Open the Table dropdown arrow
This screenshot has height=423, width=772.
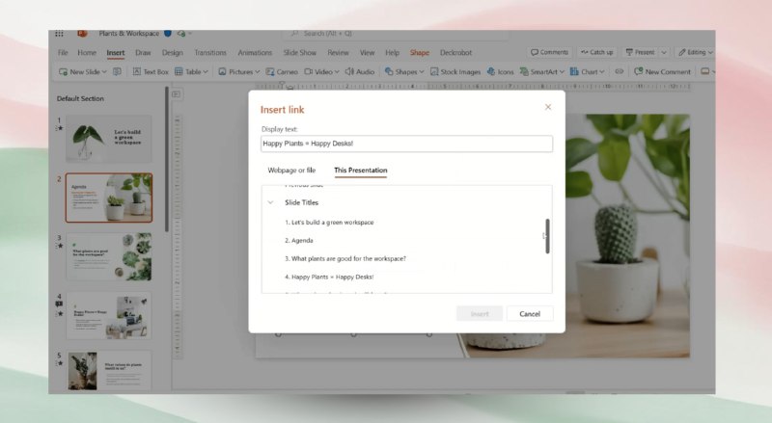click(x=206, y=72)
